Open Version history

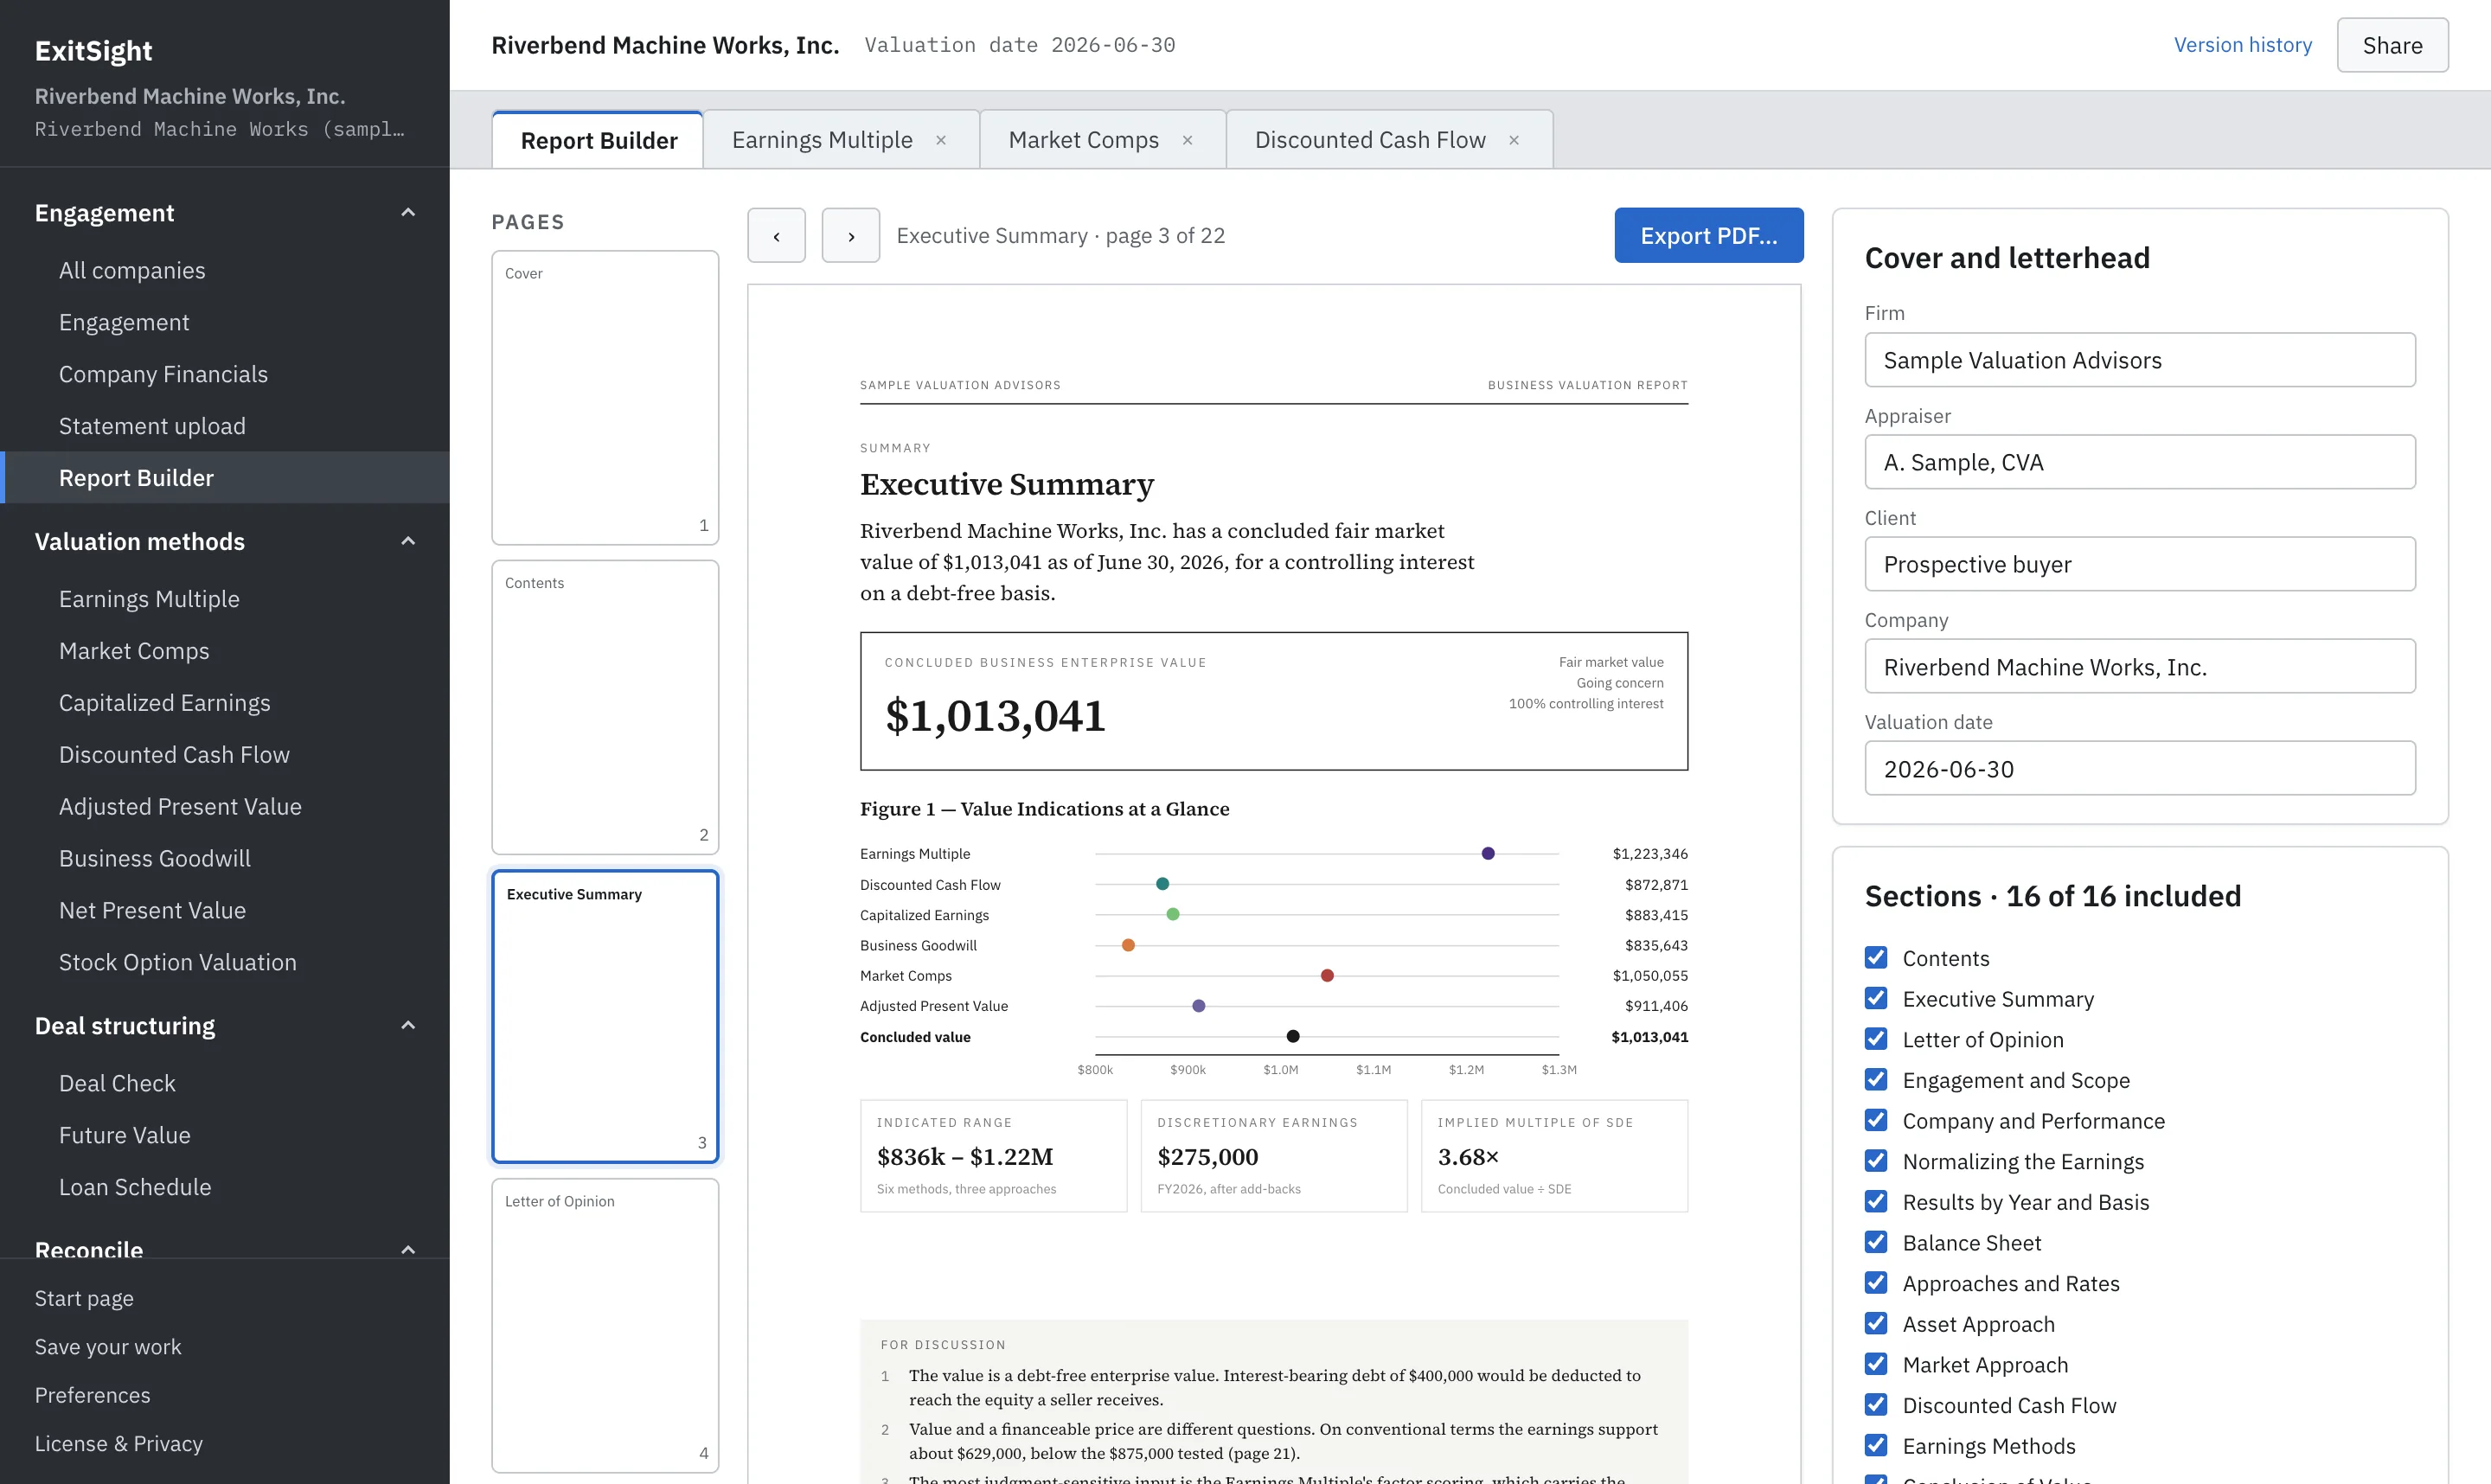coord(2242,45)
